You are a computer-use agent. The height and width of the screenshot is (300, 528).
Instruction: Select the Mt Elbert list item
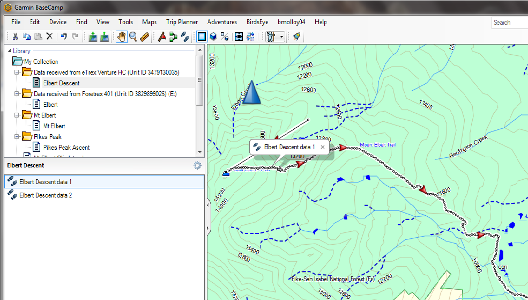54,126
